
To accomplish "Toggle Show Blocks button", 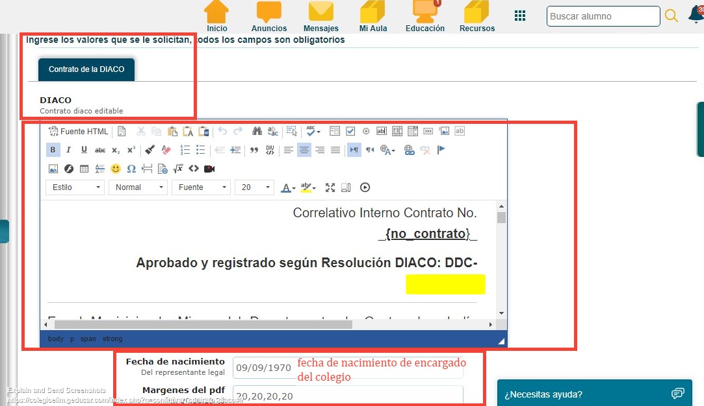I will 346,187.
